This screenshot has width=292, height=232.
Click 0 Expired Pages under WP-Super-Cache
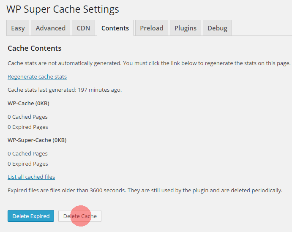pyautogui.click(x=28, y=164)
